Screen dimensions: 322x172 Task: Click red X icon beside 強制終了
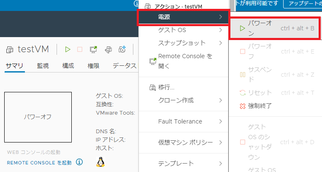(x=243, y=106)
